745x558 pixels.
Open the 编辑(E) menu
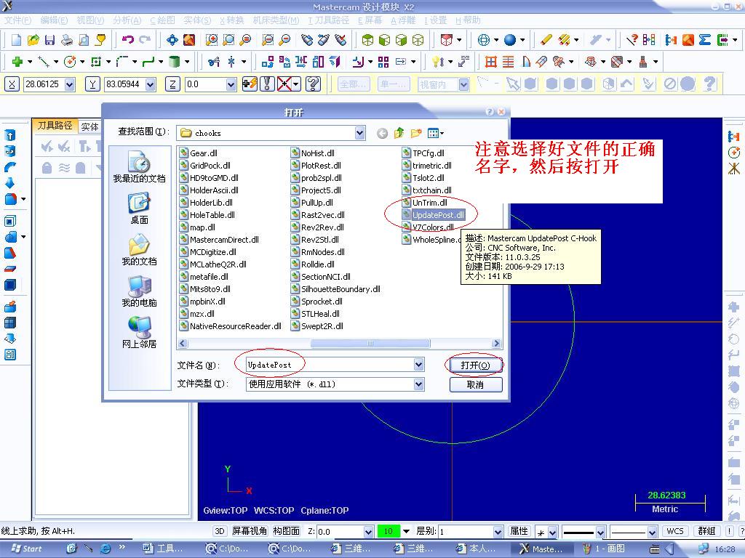(x=54, y=20)
